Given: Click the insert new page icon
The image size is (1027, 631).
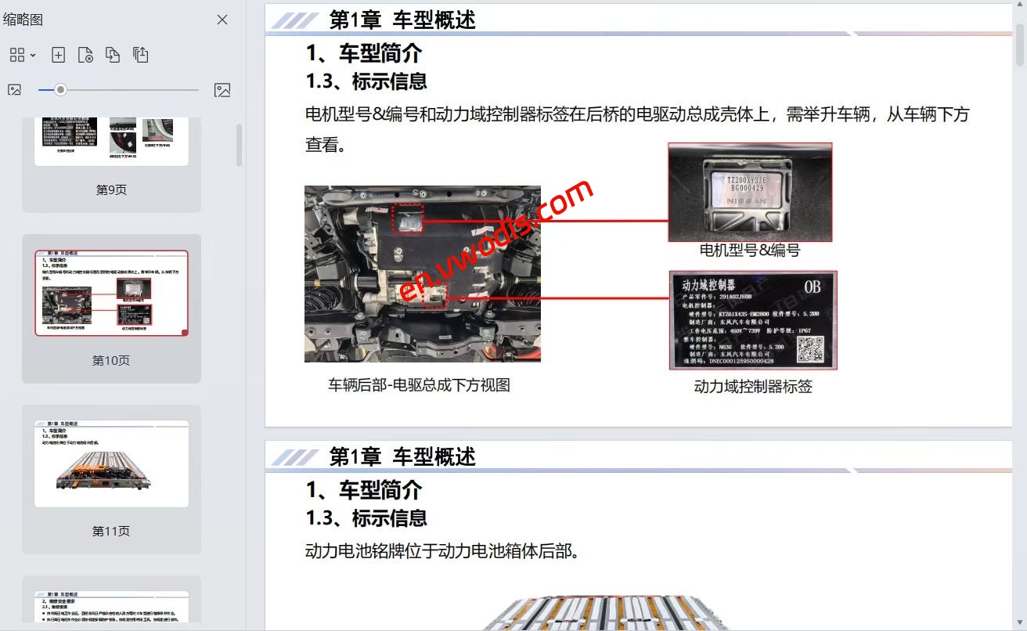Looking at the screenshot, I should point(58,55).
